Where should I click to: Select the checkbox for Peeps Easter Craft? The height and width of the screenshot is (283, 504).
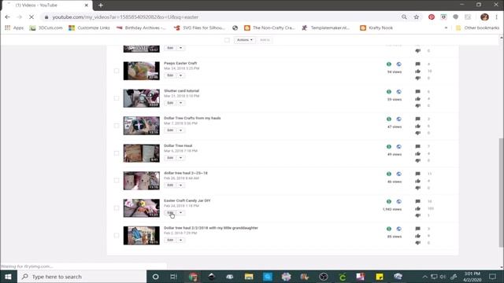pos(117,71)
